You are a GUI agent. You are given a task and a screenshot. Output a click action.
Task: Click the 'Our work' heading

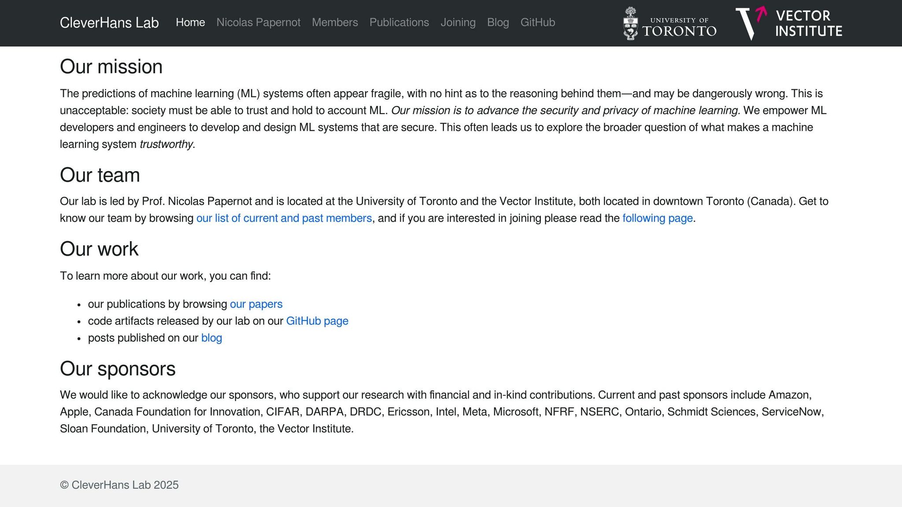pos(99,249)
